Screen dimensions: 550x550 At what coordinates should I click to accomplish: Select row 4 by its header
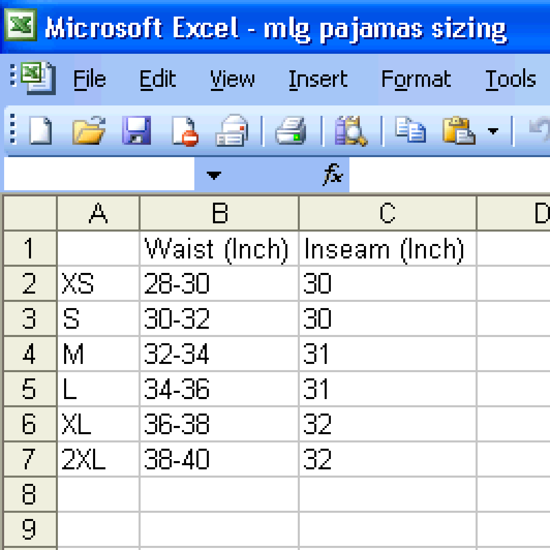[x=29, y=354]
